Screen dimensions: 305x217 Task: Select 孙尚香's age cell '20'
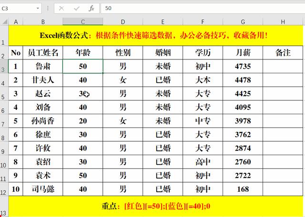82,121
